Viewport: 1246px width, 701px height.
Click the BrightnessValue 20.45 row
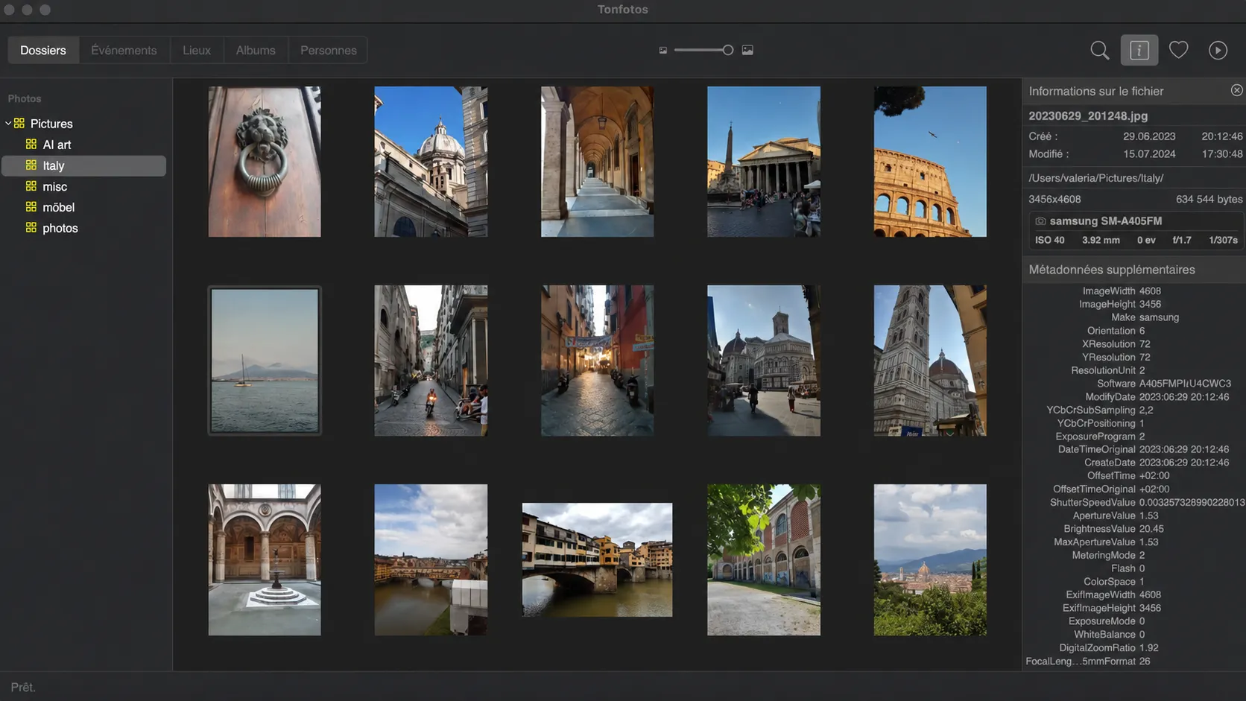pos(1113,529)
